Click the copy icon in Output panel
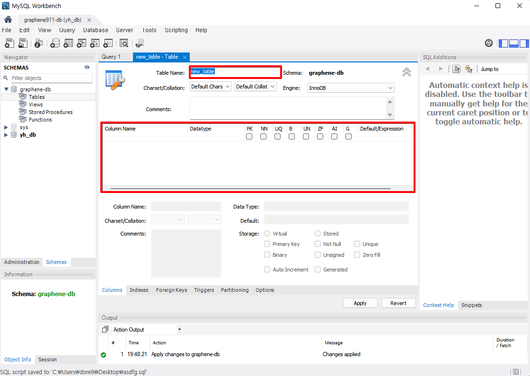 pyautogui.click(x=105, y=329)
